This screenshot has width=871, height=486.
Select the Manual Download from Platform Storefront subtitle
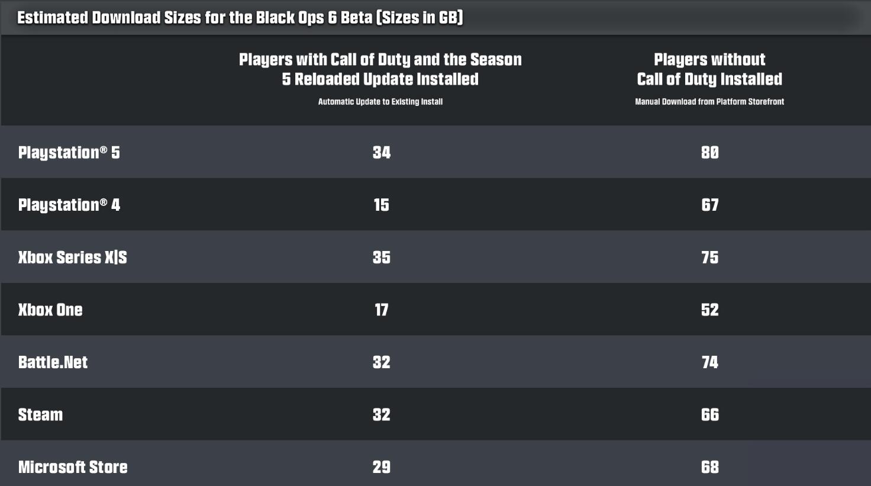click(x=709, y=102)
